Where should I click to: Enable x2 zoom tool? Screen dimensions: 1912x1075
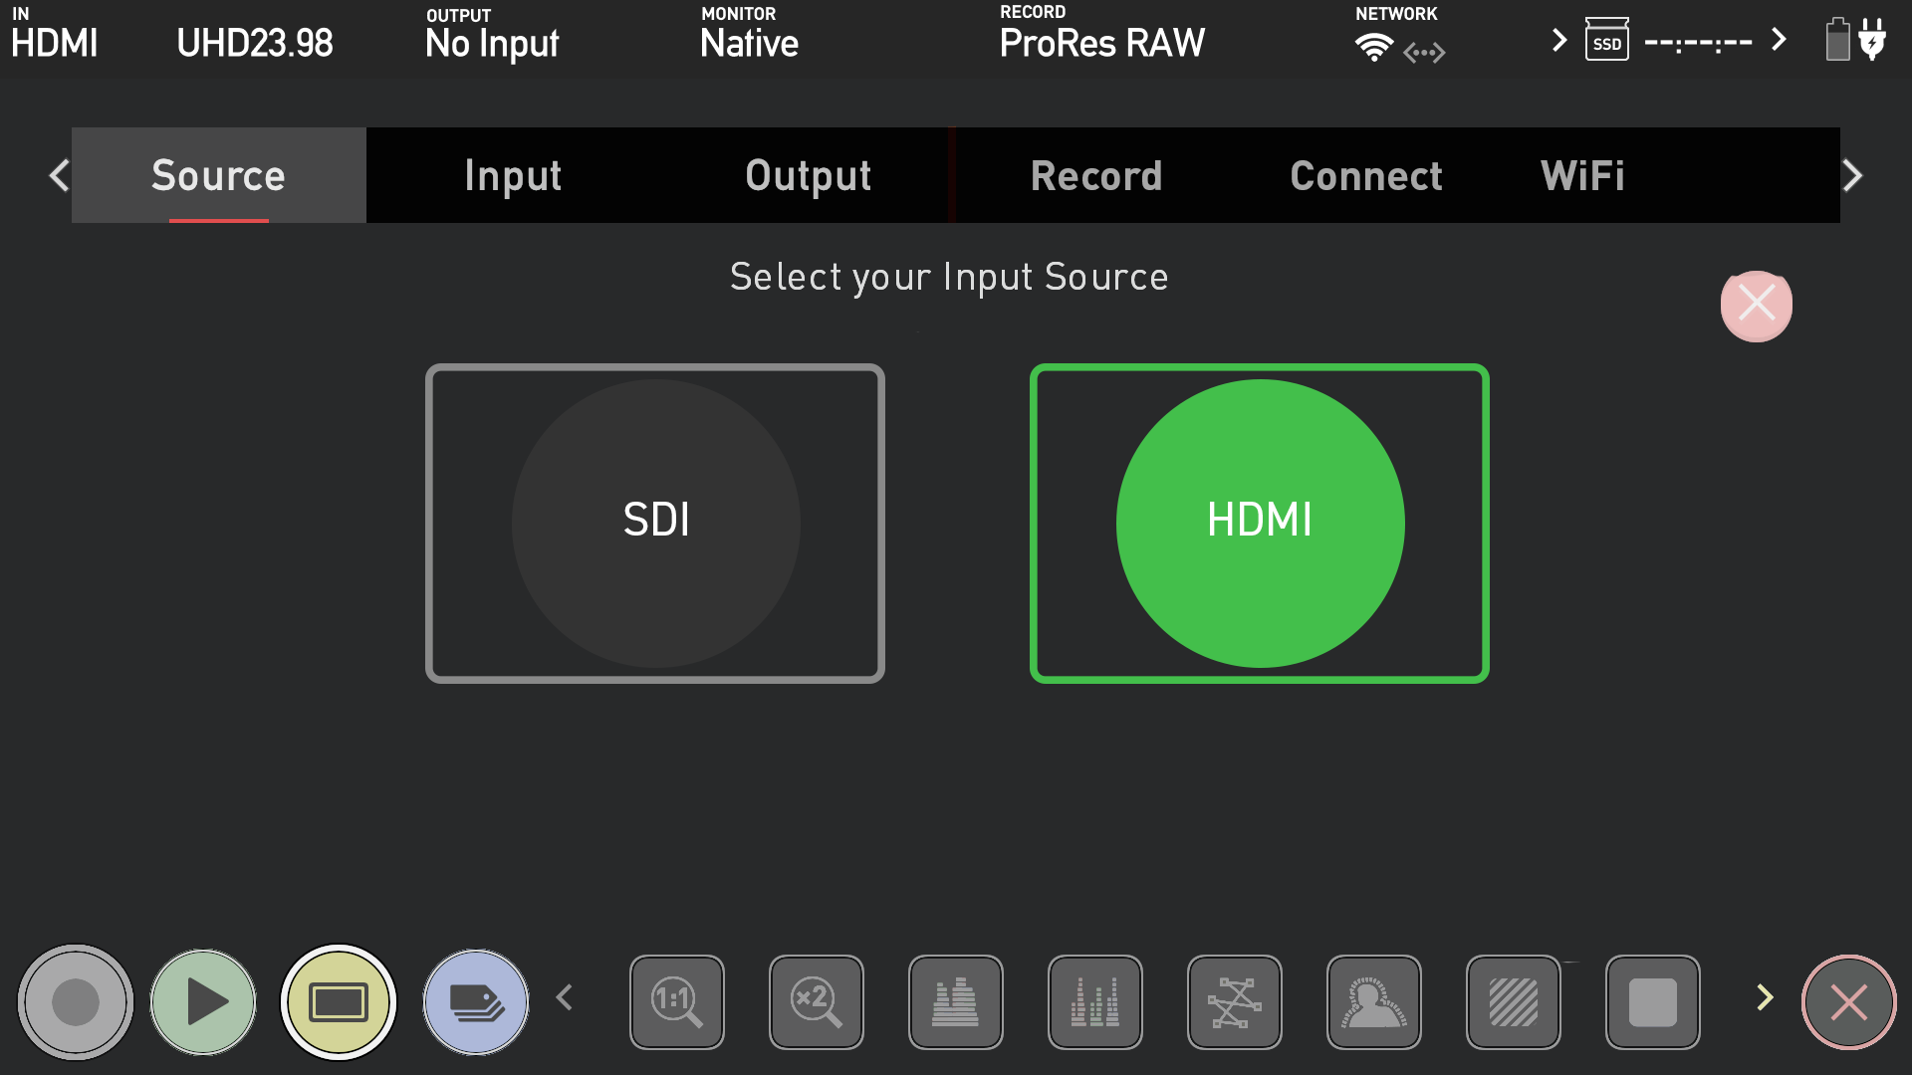point(817,1001)
